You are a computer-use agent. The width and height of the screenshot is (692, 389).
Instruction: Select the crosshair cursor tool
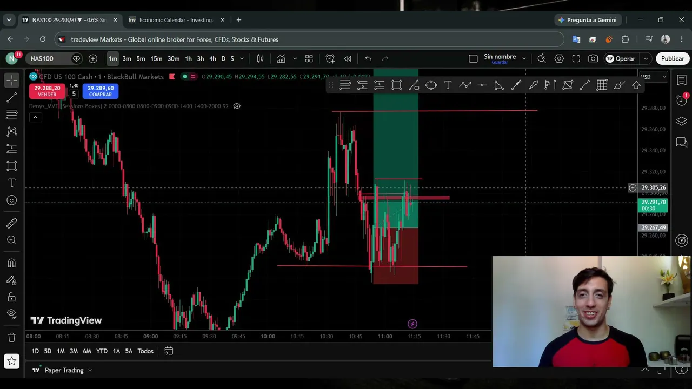[11, 80]
